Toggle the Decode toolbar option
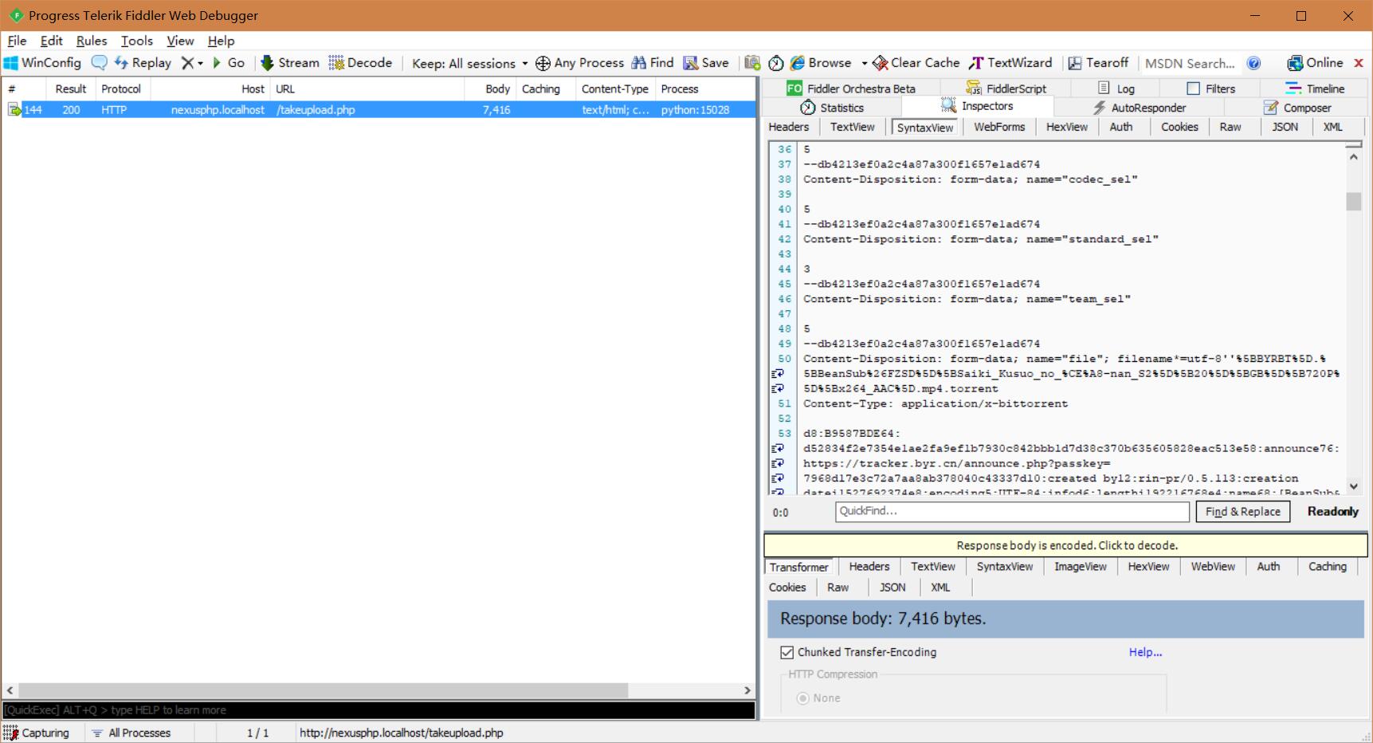Viewport: 1373px width, 743px height. click(x=360, y=63)
